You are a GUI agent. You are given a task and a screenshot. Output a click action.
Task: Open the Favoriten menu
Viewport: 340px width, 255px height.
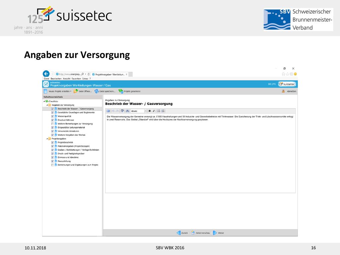pyautogui.click(x=76, y=79)
